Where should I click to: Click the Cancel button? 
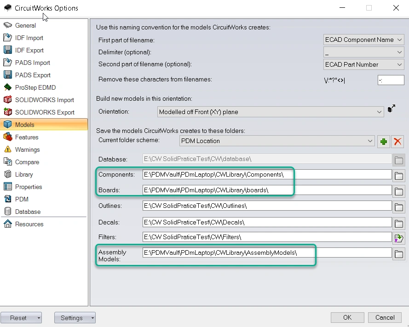385,317
